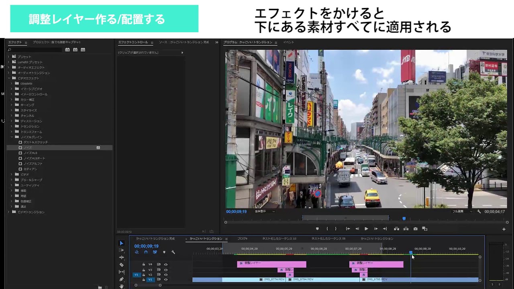This screenshot has width=514, height=289.
Task: Expand the Lumetri プリセット folder
Action: [8, 62]
